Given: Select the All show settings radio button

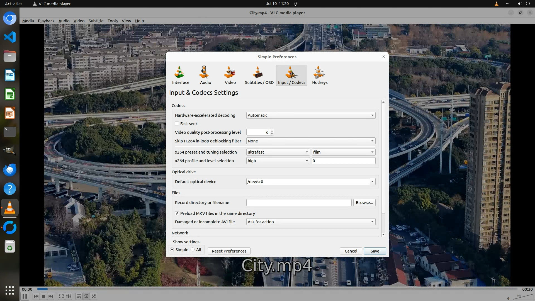Looking at the screenshot, I should pyautogui.click(x=193, y=250).
